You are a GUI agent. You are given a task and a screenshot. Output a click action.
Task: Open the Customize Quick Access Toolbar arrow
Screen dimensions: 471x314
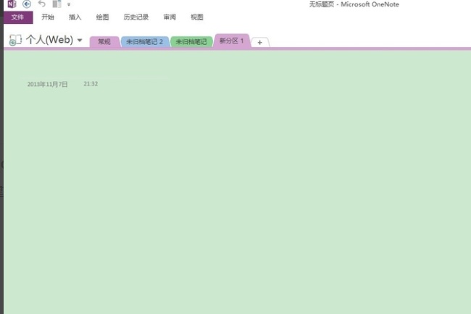click(x=69, y=4)
